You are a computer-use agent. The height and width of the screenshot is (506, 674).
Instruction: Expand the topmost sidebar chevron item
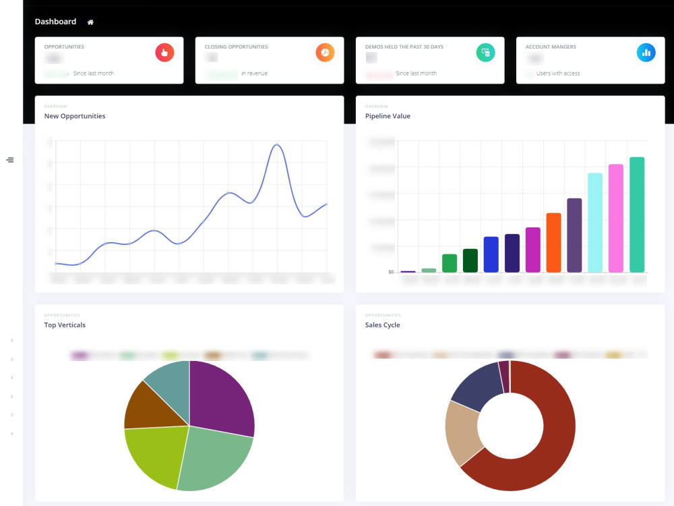[x=11, y=340]
